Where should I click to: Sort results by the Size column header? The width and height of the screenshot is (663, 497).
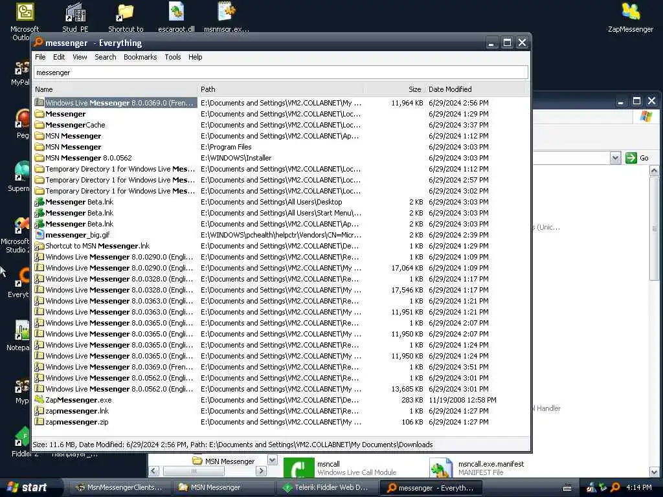point(394,89)
